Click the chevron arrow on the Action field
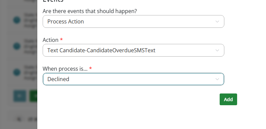This screenshot has height=129, width=266. tap(217, 50)
